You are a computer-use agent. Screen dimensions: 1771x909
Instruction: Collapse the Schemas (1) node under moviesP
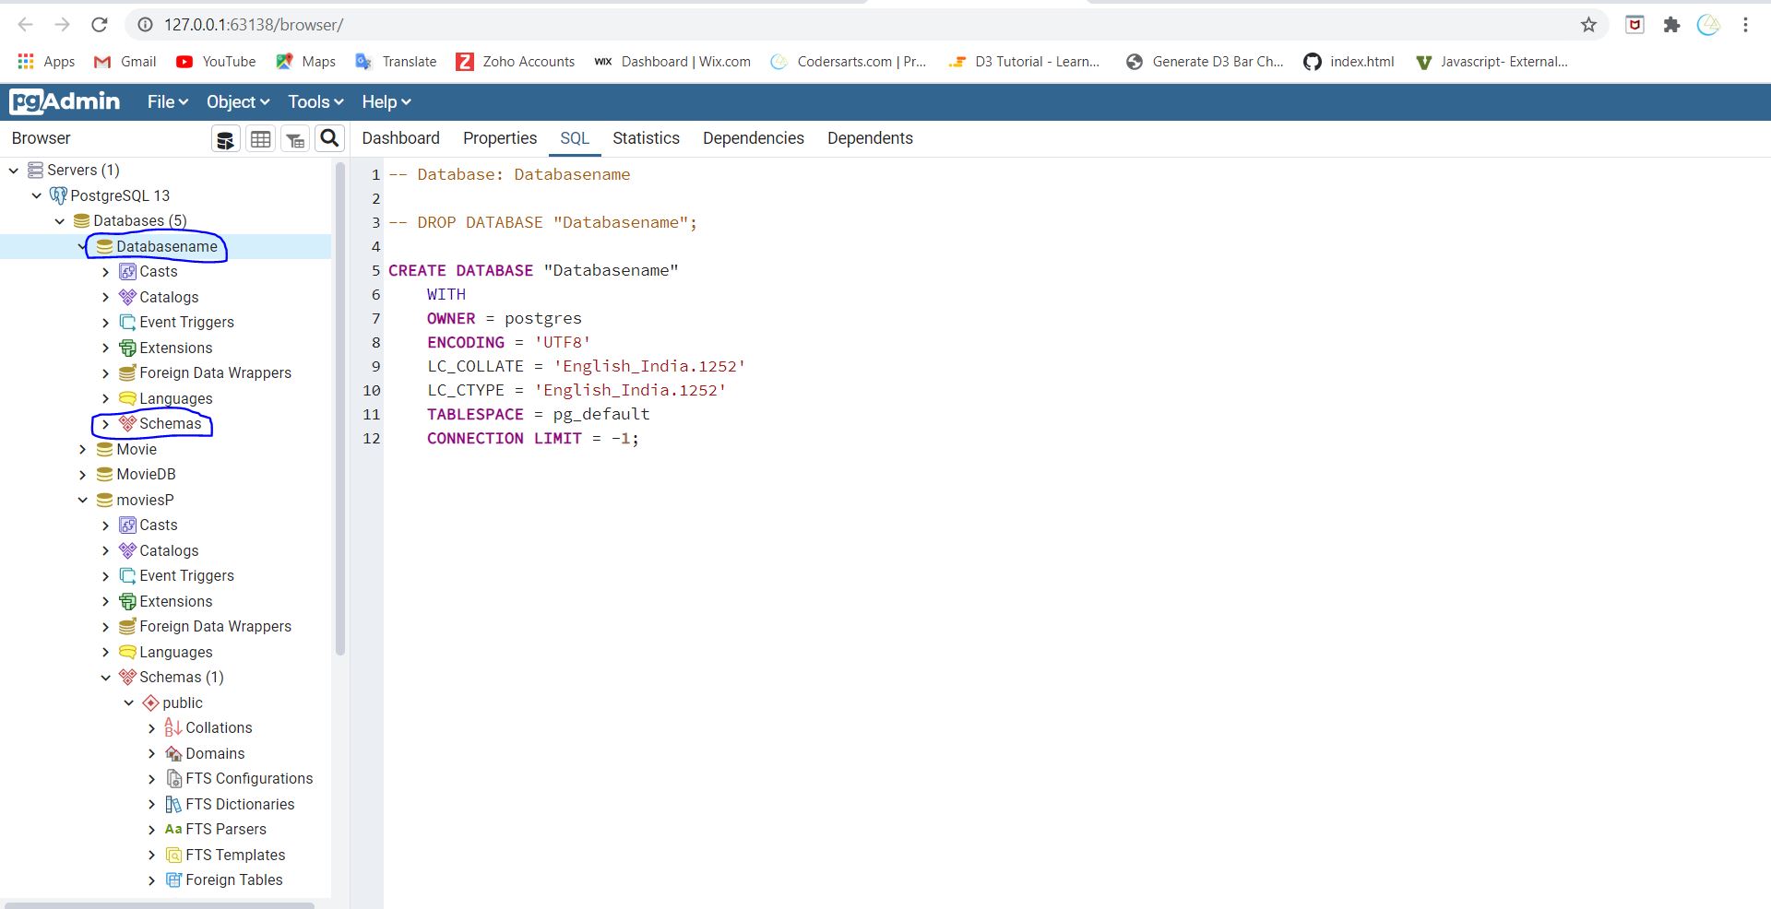point(105,678)
